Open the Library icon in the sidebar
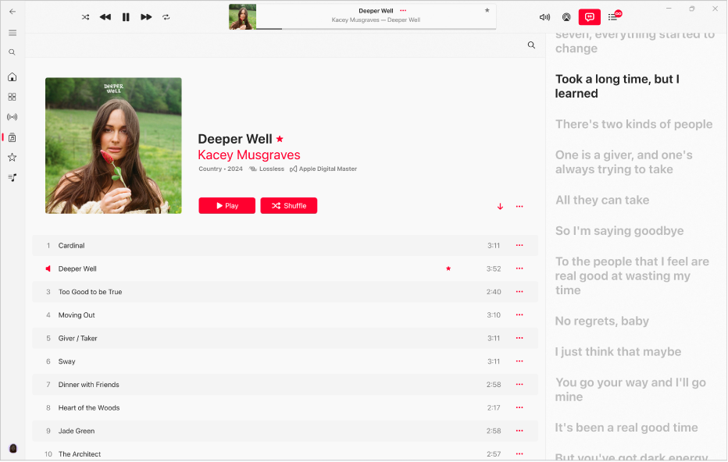 (12, 137)
